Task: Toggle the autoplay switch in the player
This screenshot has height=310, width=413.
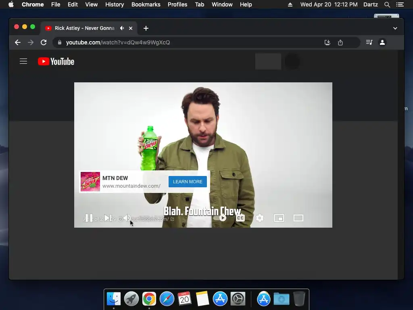Action: [x=220, y=218]
